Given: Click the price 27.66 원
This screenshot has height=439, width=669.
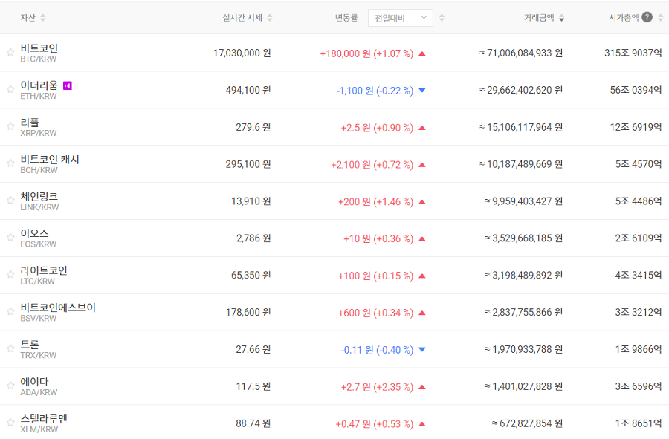Looking at the screenshot, I should pyautogui.click(x=253, y=350).
